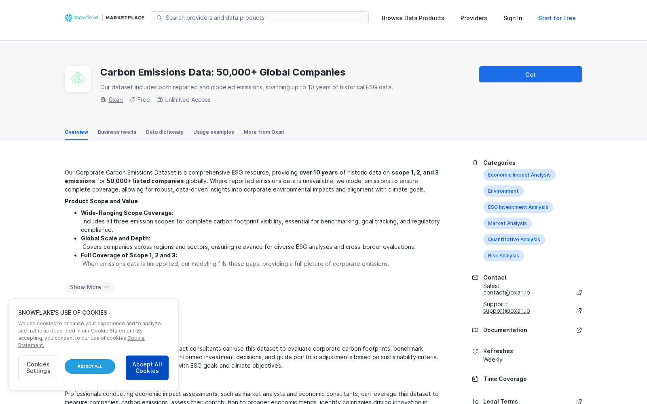Select Environment category tag
The image size is (647, 404).
pyautogui.click(x=503, y=191)
